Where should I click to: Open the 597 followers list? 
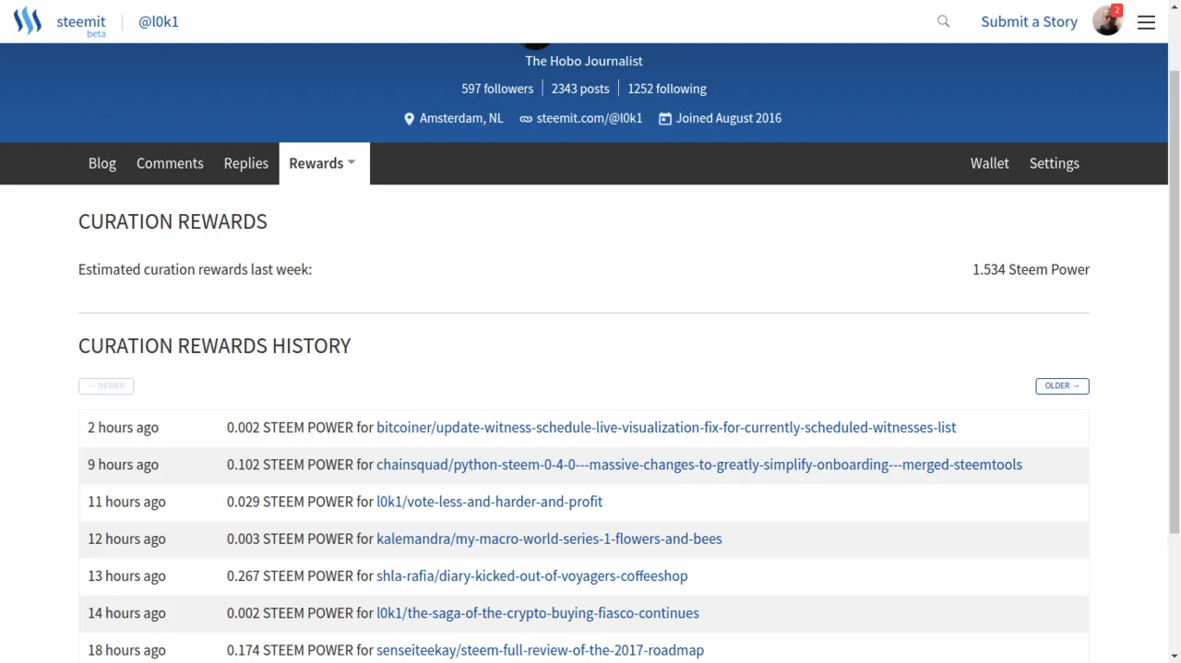point(497,89)
